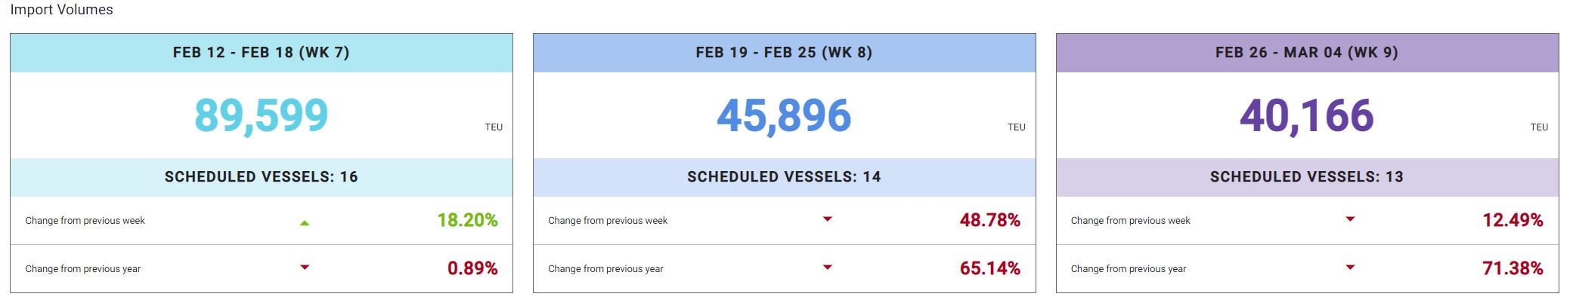
Task: Click the 40,166 TEU volume figure
Action: (1306, 116)
